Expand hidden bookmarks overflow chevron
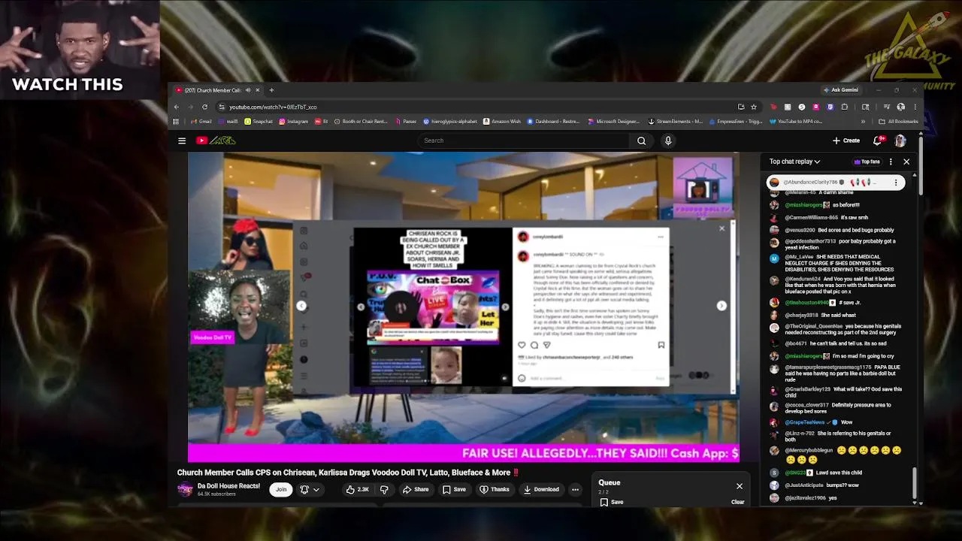 (x=863, y=122)
